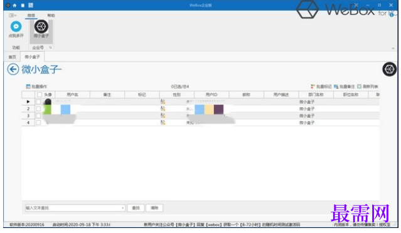Select row number 2 header
The height and width of the screenshot is (233, 401).
28,108
